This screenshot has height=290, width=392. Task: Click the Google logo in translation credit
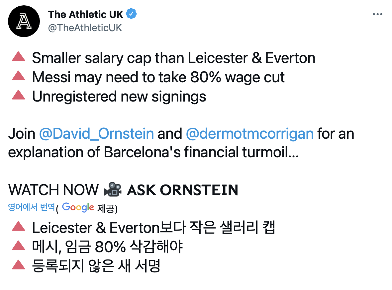78,207
